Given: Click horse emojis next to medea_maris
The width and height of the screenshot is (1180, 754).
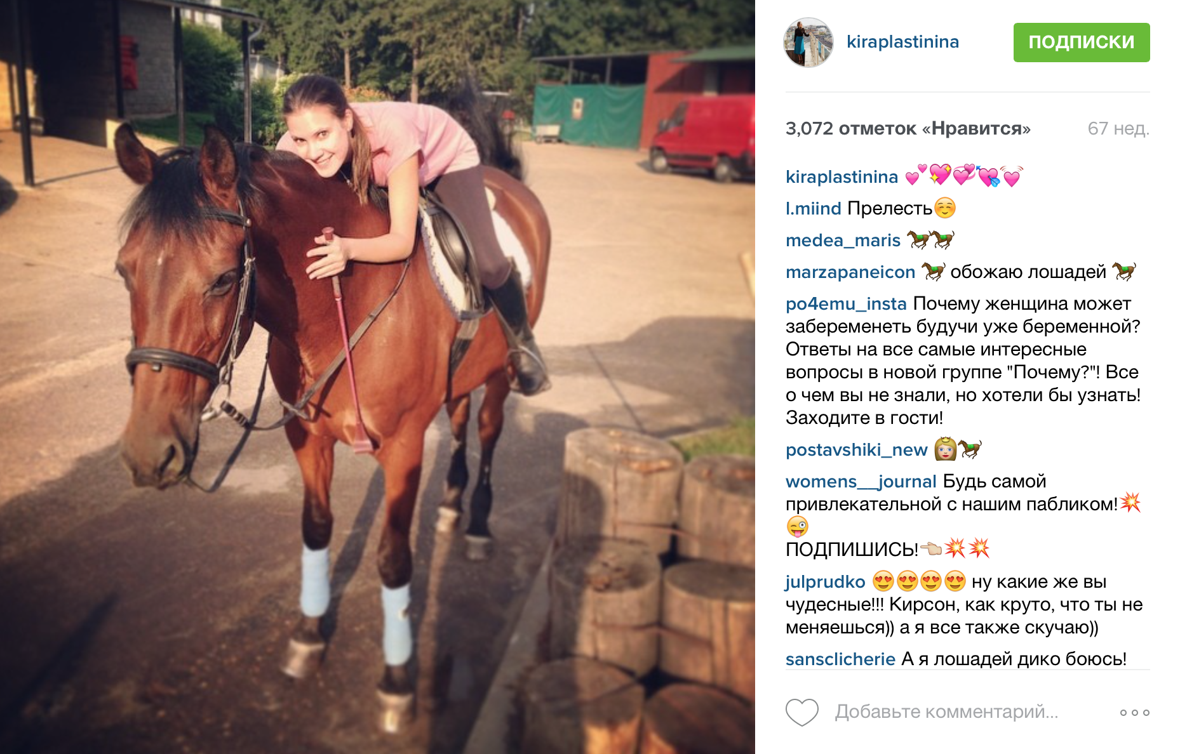Looking at the screenshot, I should [x=930, y=240].
